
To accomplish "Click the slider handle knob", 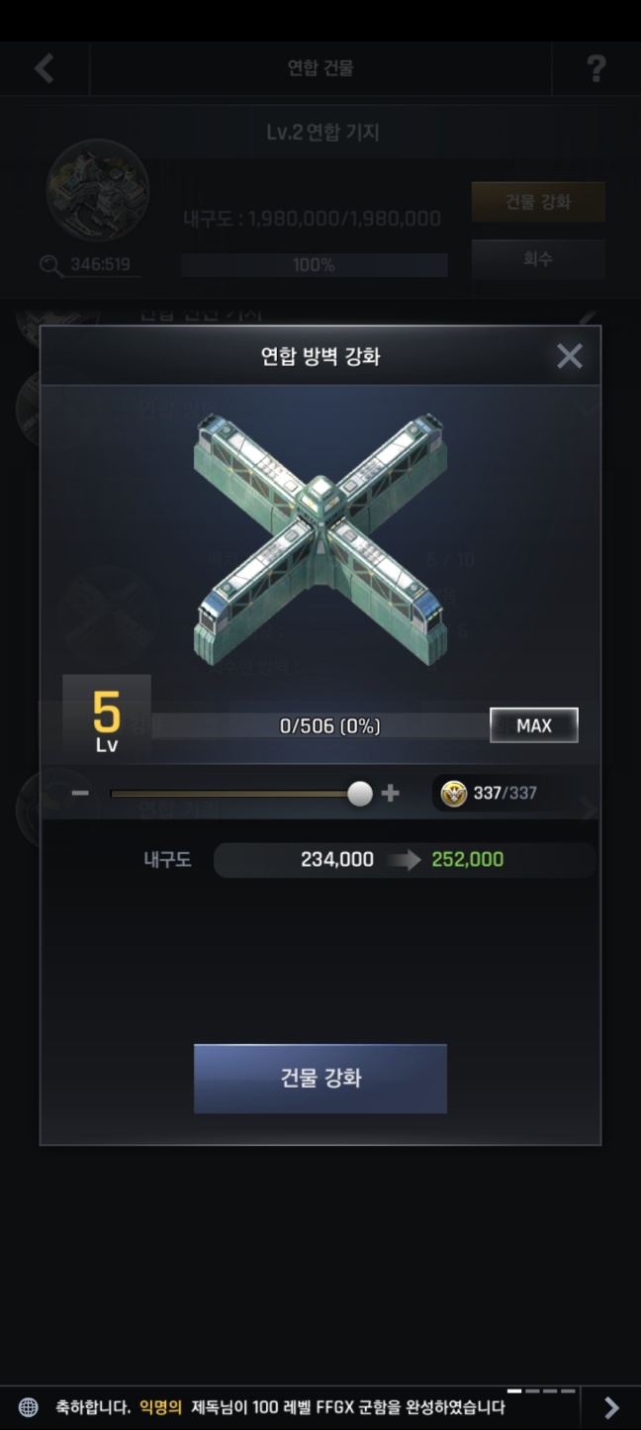I will [360, 793].
